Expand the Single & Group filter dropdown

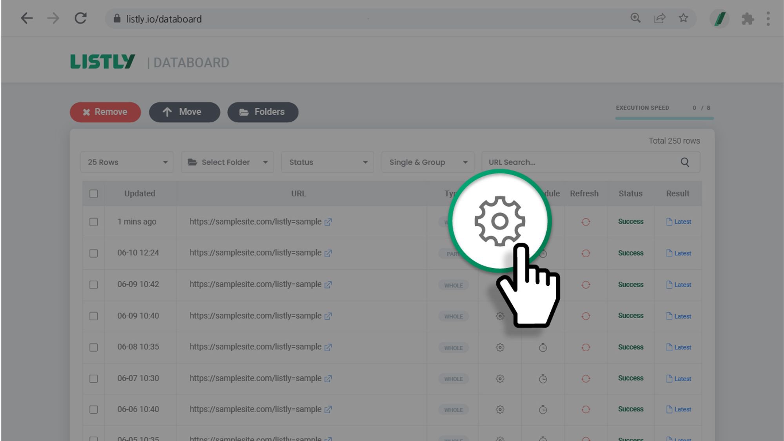click(x=428, y=162)
